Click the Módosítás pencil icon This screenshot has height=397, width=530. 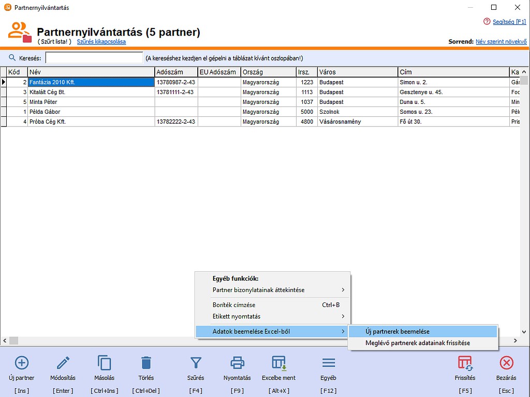coord(63,362)
